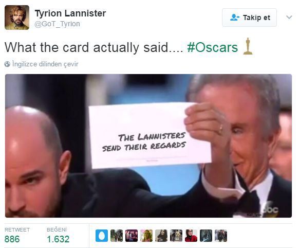Click the Oscar statuette emoji in the tweet

click(x=248, y=46)
